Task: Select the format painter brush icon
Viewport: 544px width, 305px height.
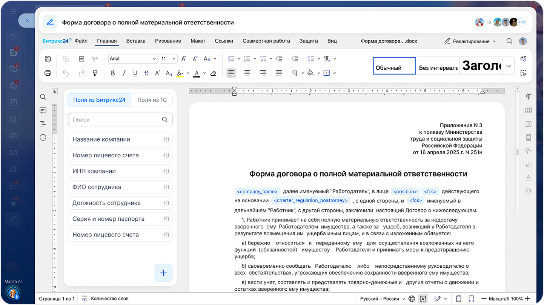Action: (x=95, y=73)
